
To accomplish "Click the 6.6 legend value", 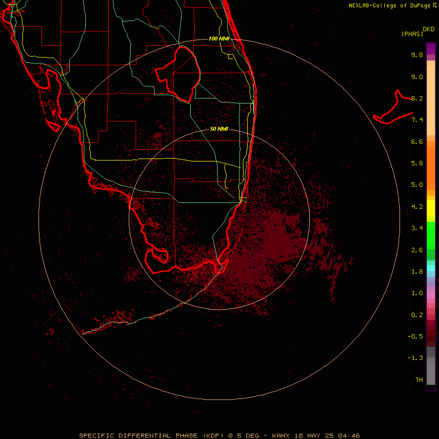I will [x=417, y=141].
